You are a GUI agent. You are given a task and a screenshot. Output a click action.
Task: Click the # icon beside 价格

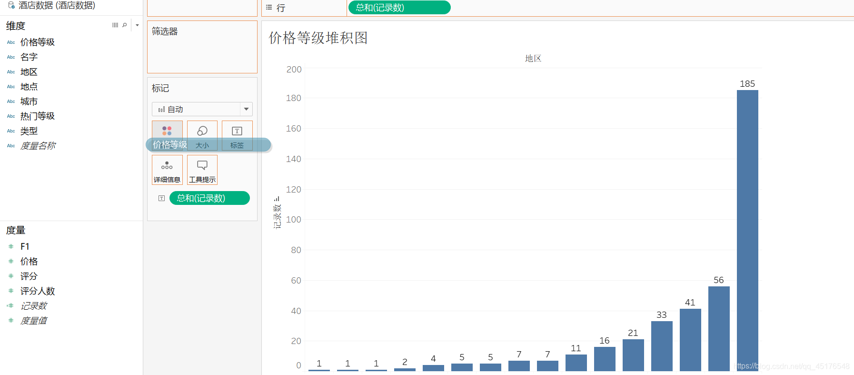click(11, 261)
